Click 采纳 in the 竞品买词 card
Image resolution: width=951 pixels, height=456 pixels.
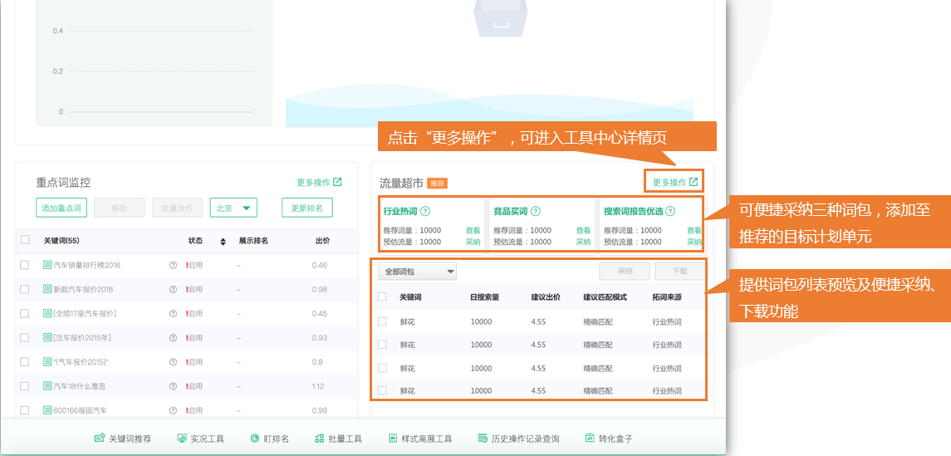coord(583,242)
